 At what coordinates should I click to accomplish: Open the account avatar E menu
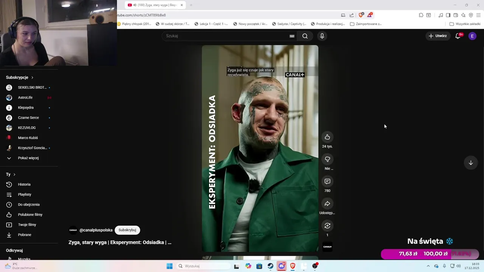point(472,36)
